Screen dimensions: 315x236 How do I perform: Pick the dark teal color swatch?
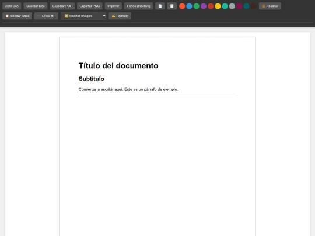246,6
